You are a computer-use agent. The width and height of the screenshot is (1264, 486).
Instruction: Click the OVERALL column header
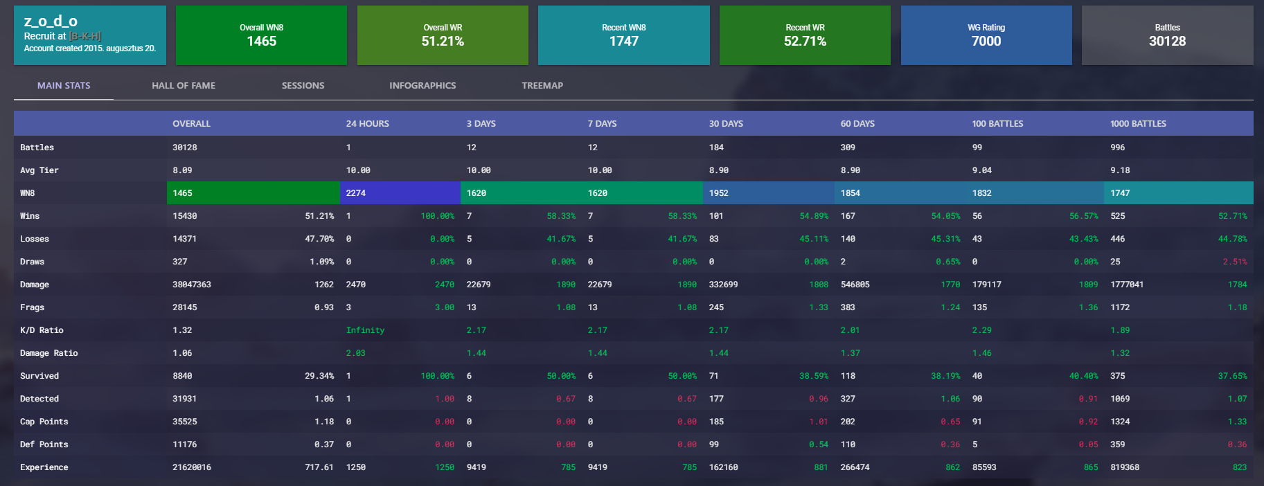[x=191, y=123]
